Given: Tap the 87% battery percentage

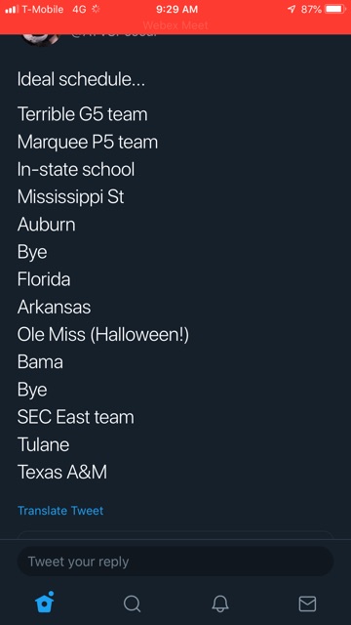Looking at the screenshot, I should coord(311,9).
